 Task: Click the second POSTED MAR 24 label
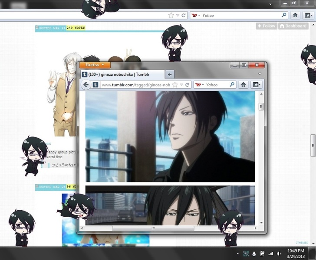coord(53,187)
